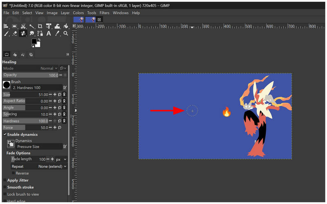
Task: Open the Colors menu
Action: [x=78, y=13]
